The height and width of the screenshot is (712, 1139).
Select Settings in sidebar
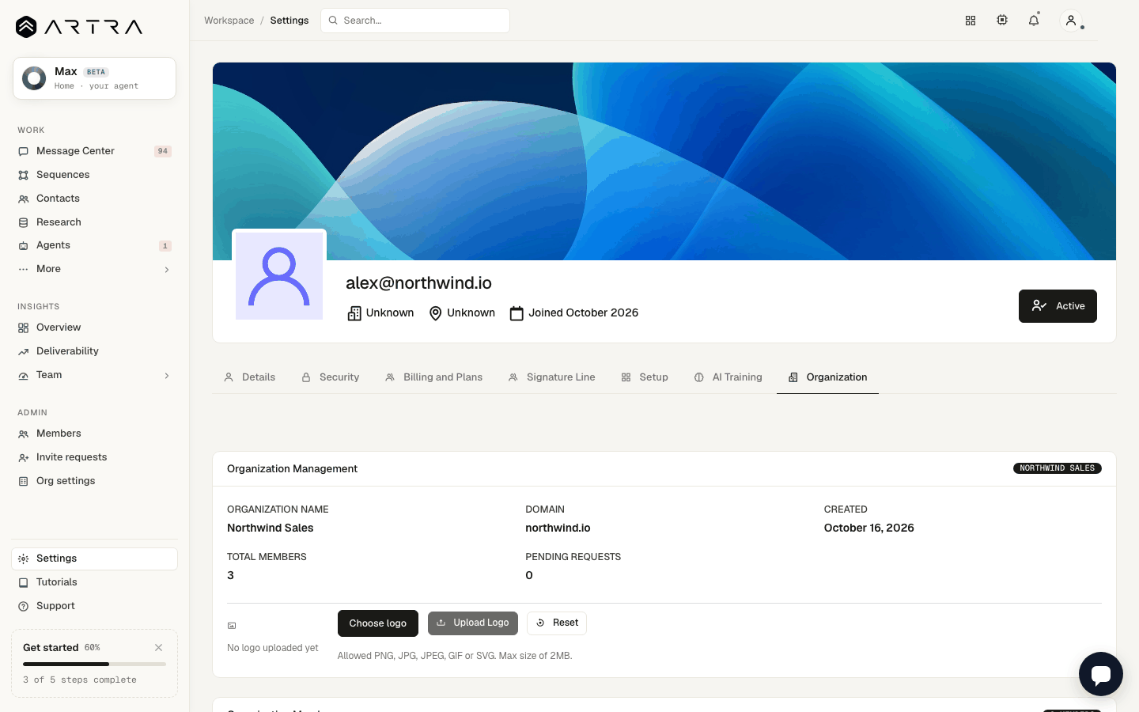coord(95,559)
